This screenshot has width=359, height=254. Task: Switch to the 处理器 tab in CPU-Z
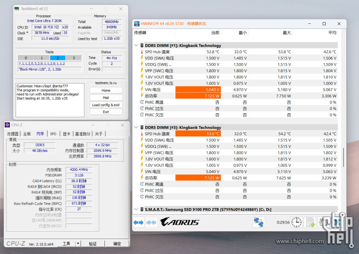point(12,134)
